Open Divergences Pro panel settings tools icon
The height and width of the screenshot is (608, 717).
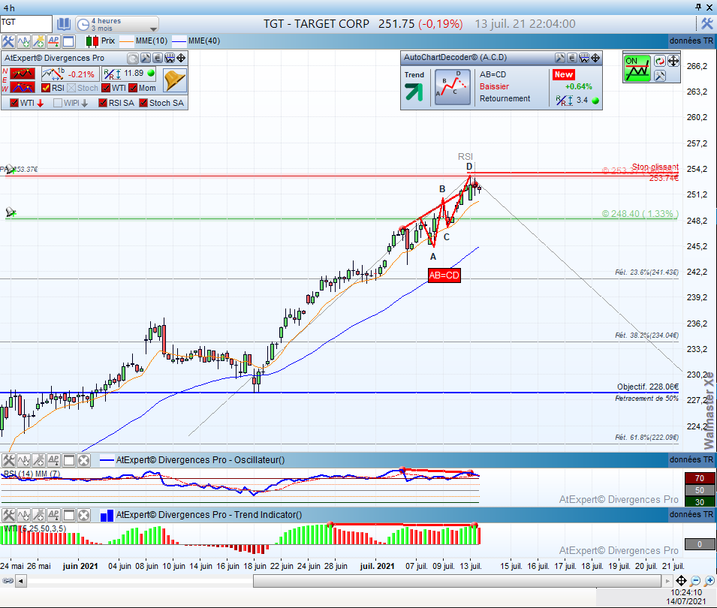(146, 58)
